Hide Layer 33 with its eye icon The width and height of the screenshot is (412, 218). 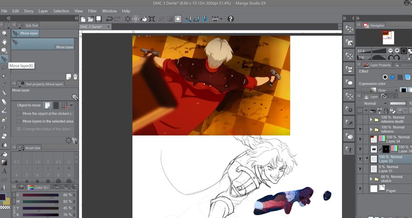click(360, 159)
